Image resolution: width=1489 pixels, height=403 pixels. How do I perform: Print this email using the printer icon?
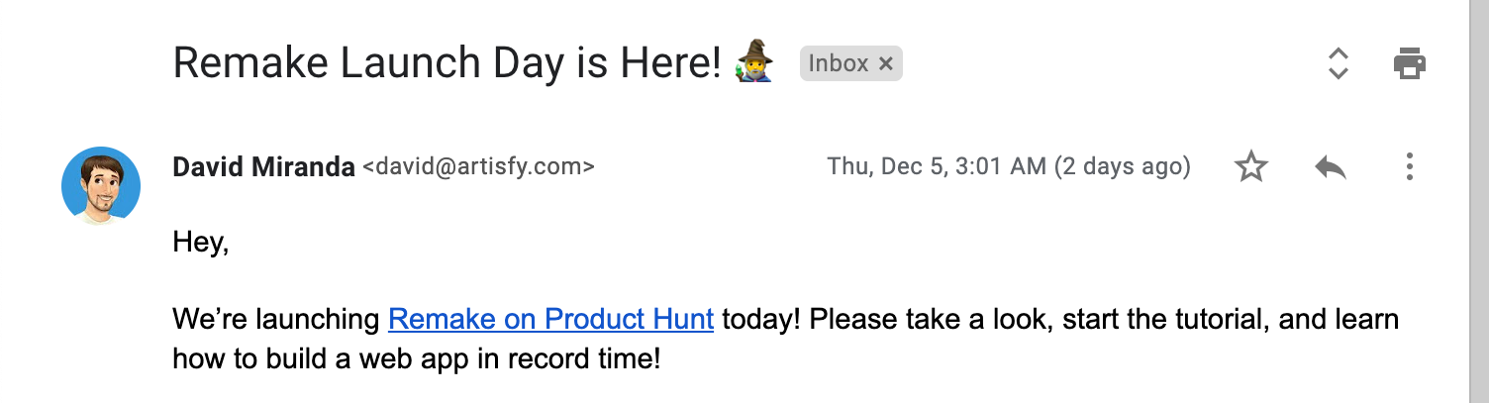[1409, 63]
